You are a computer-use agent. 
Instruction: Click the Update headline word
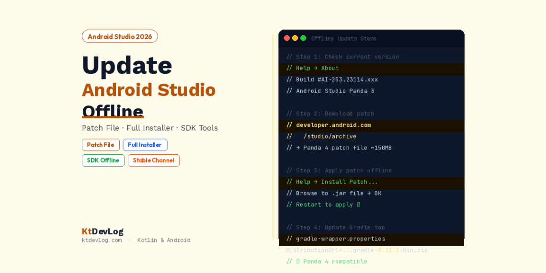127,66
